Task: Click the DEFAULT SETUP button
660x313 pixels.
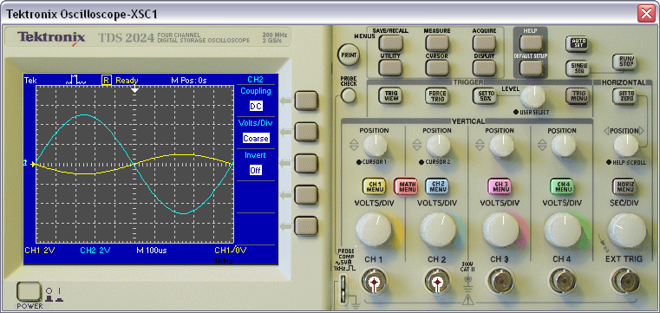Action: (x=531, y=68)
